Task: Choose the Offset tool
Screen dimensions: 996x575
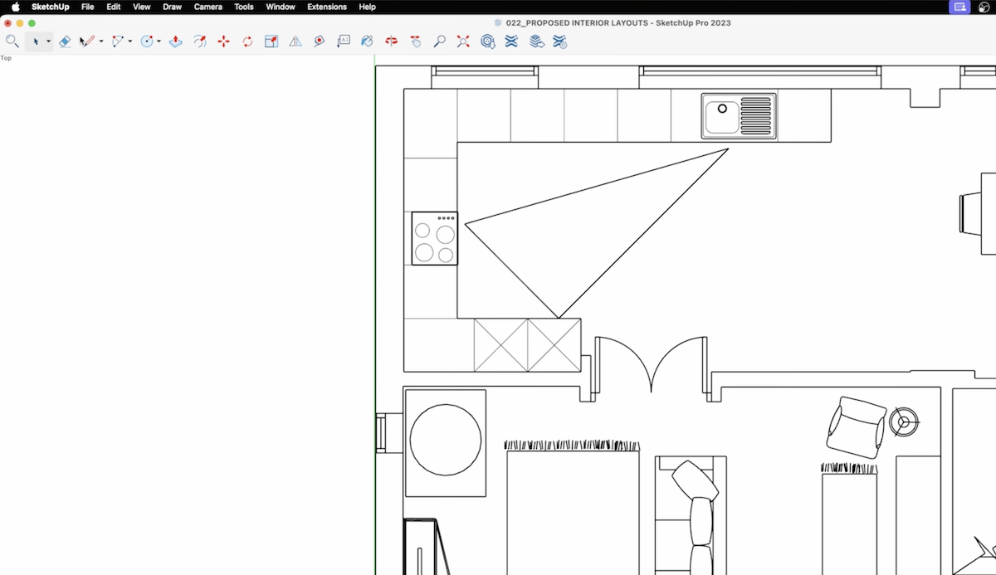Action: [200, 41]
